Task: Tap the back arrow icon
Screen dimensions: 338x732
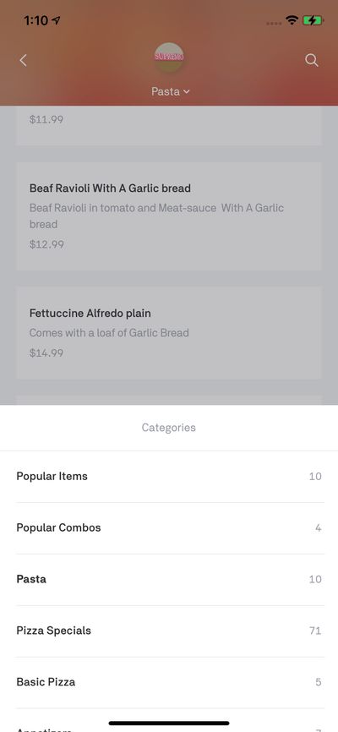Action: point(23,60)
